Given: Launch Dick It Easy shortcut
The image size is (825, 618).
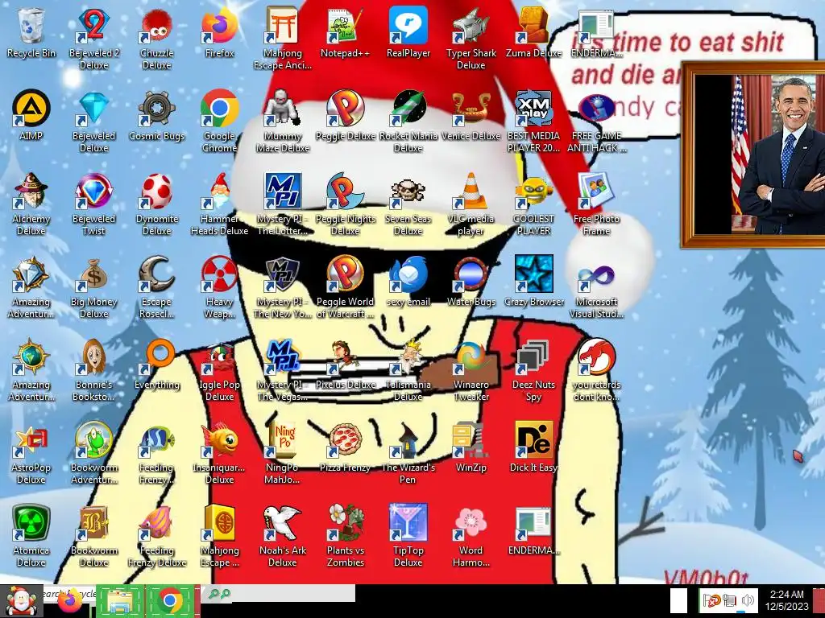Looking at the screenshot, I should [533, 447].
